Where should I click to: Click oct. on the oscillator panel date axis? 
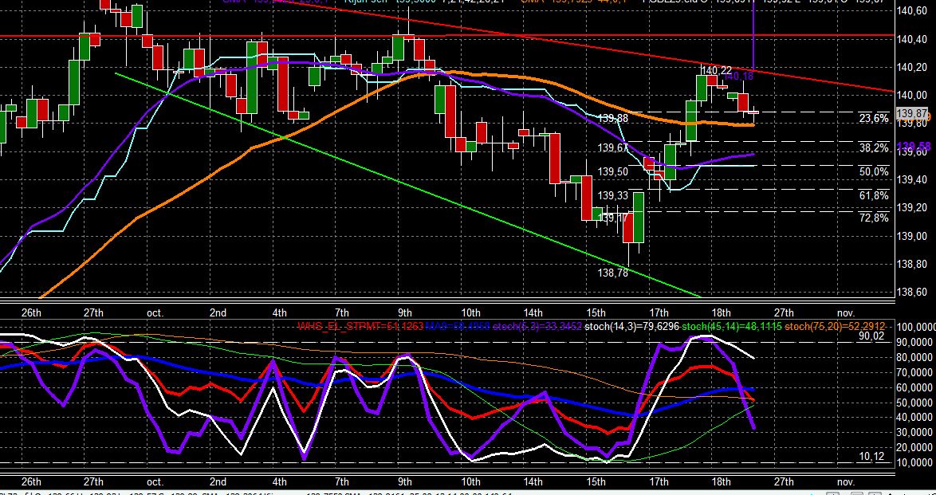click(155, 482)
